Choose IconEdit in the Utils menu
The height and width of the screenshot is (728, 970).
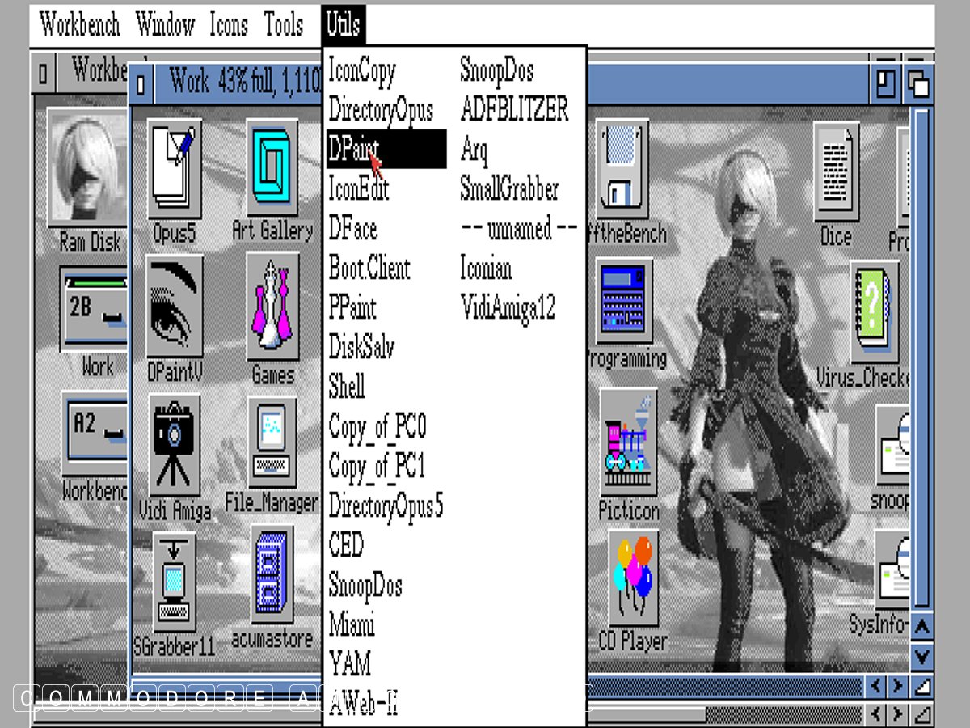[x=358, y=188]
